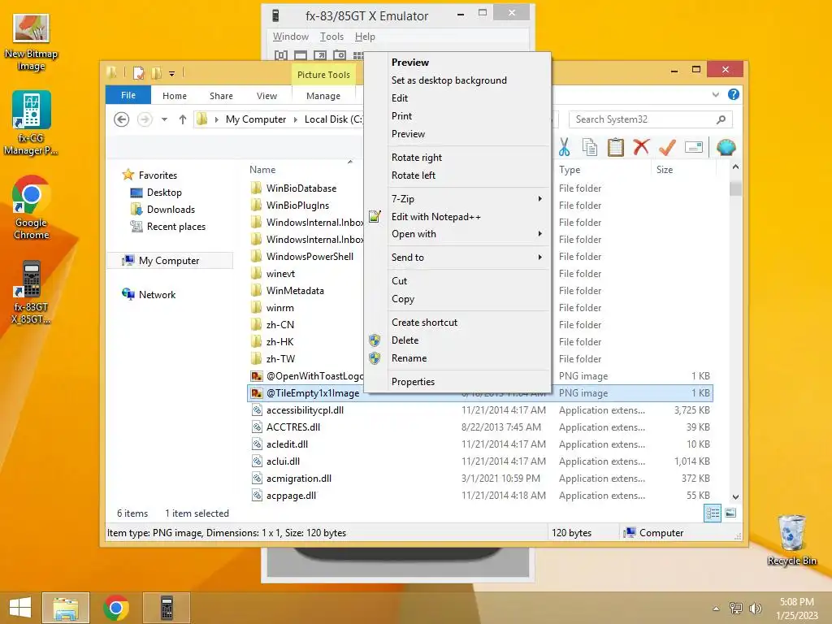The height and width of the screenshot is (624, 832).
Task: Click File Explorer in the taskbar
Action: pos(66,608)
